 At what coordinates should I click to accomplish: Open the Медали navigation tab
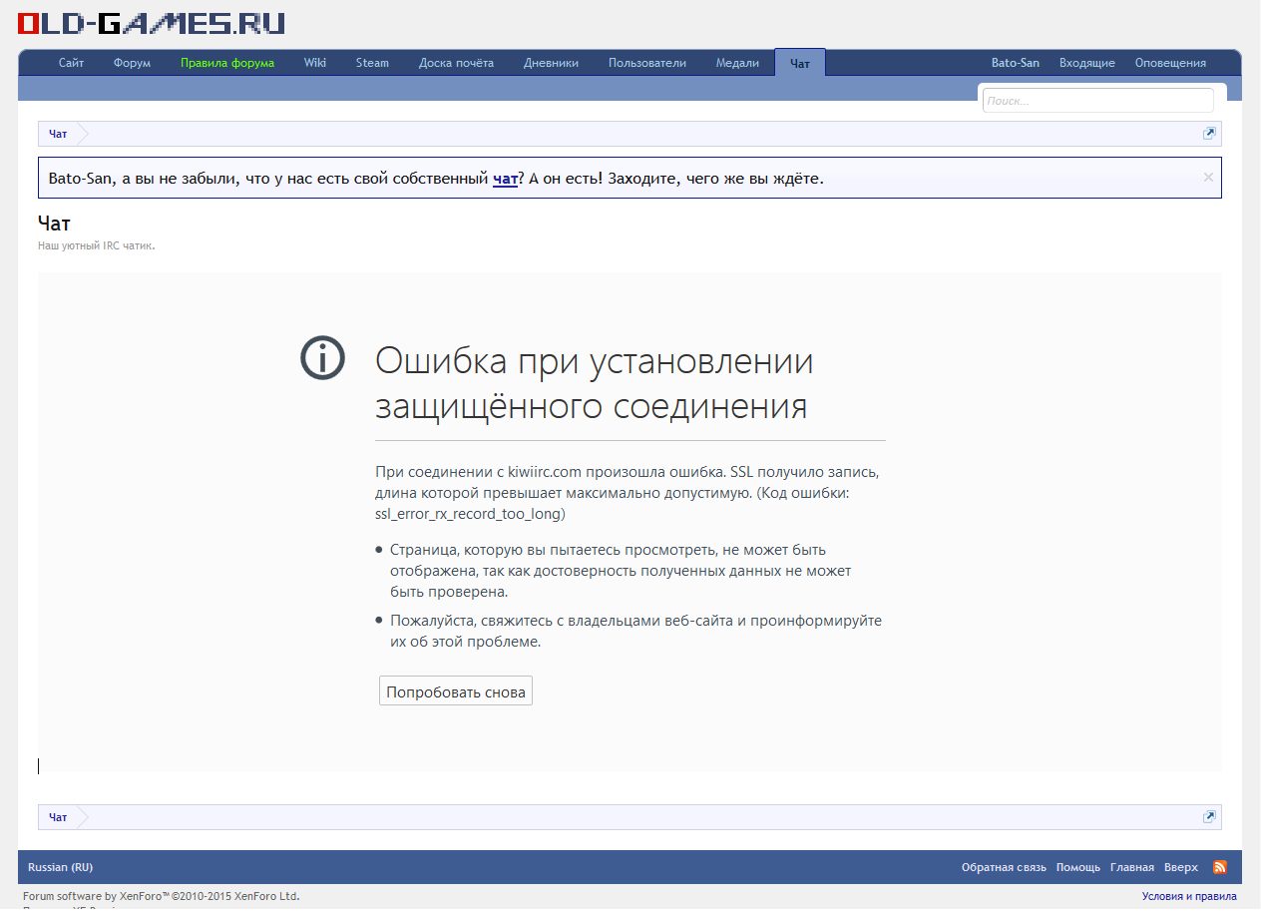(x=737, y=63)
